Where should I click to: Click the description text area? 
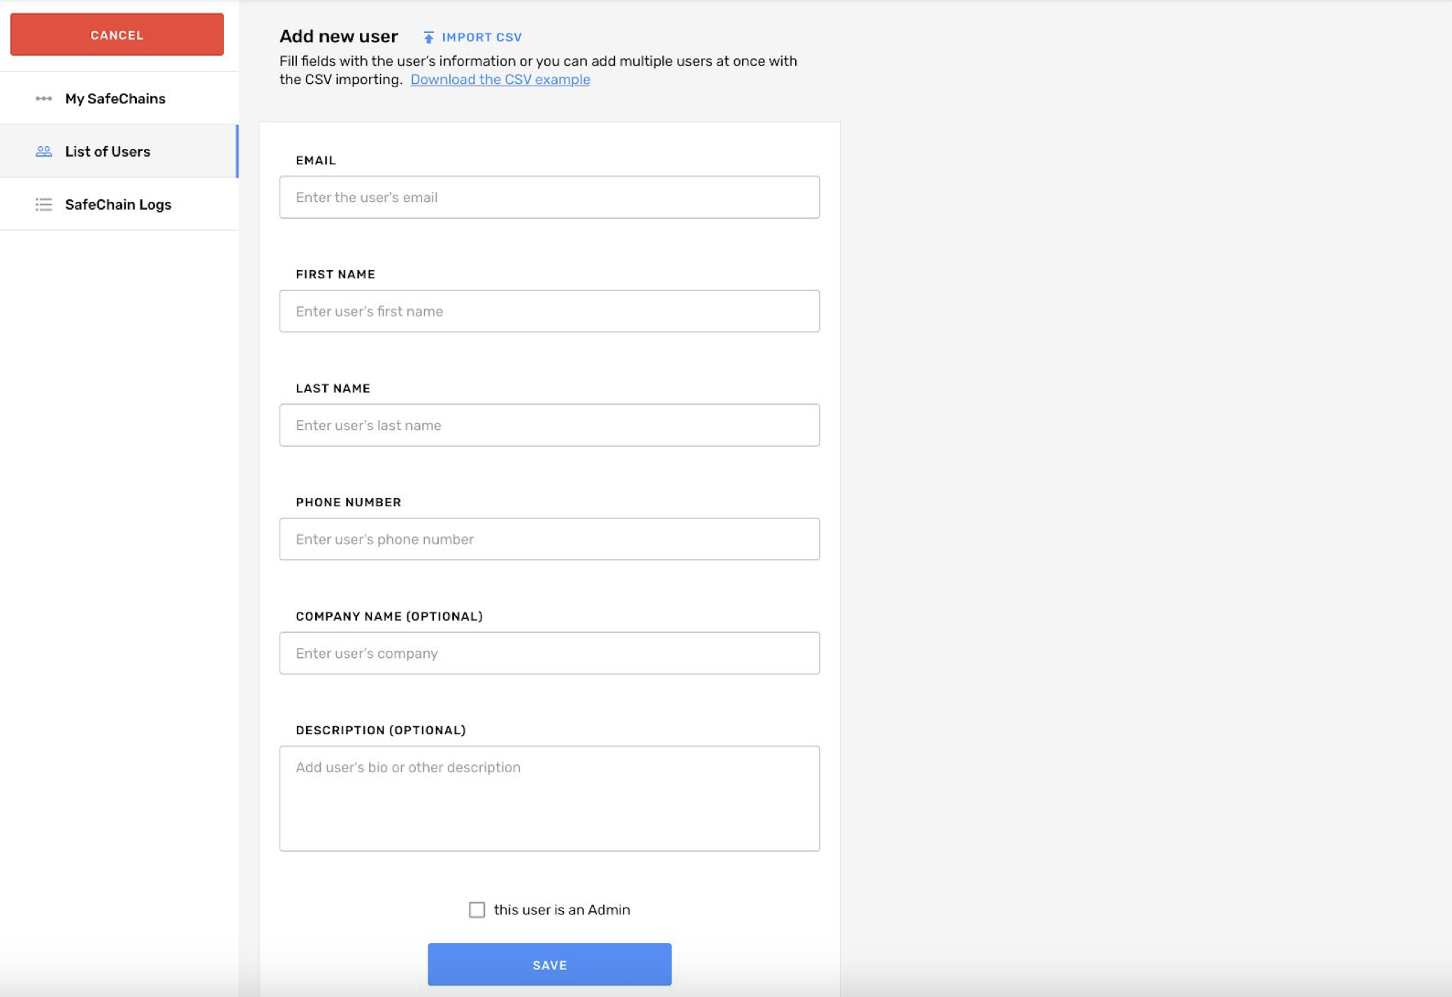(x=549, y=797)
